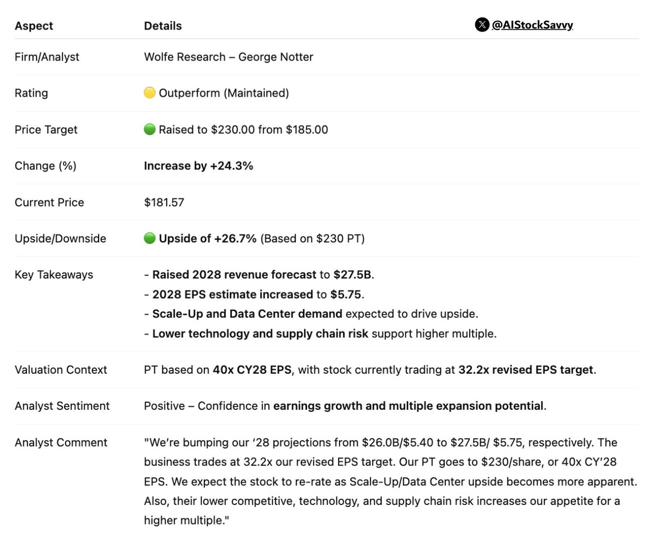
Task: Click the green circle beside Upside of +26.7%
Action: coord(150,238)
